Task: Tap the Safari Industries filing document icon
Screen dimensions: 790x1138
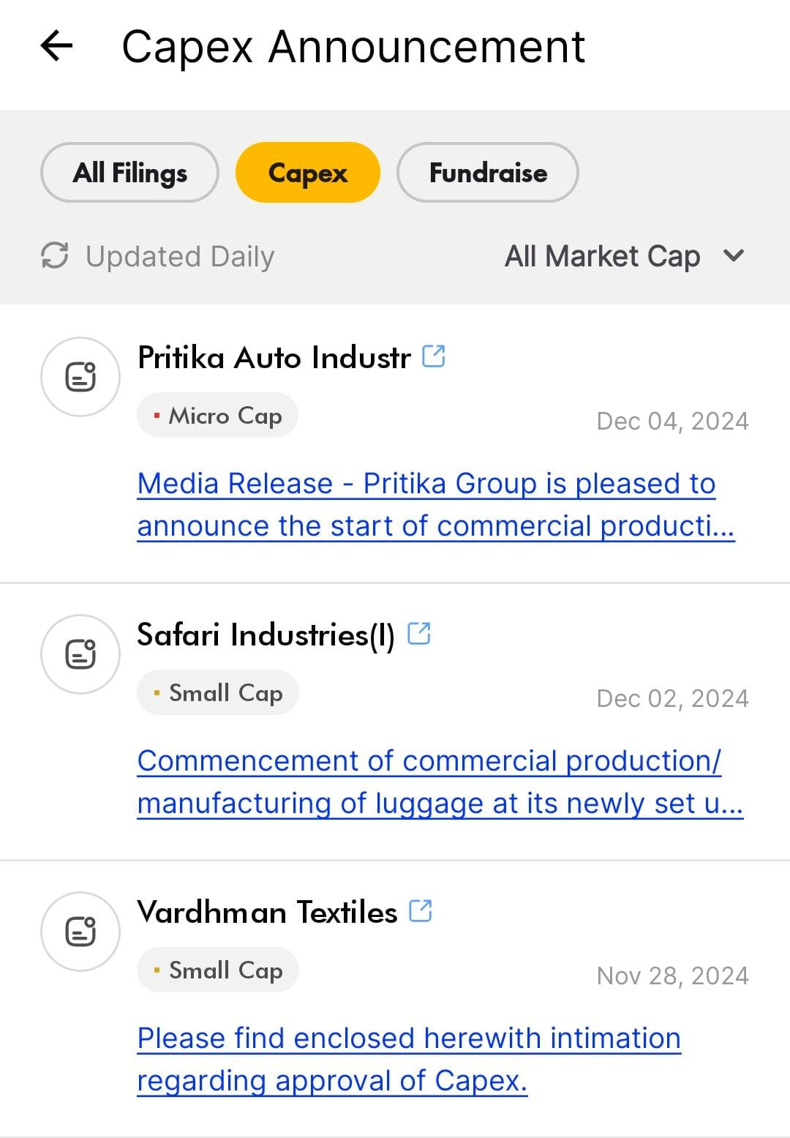Action: pyautogui.click(x=80, y=654)
